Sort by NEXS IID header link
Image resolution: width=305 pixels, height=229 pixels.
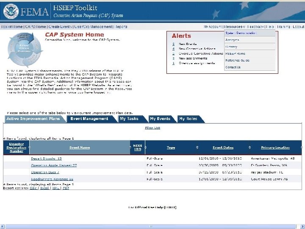138,148
